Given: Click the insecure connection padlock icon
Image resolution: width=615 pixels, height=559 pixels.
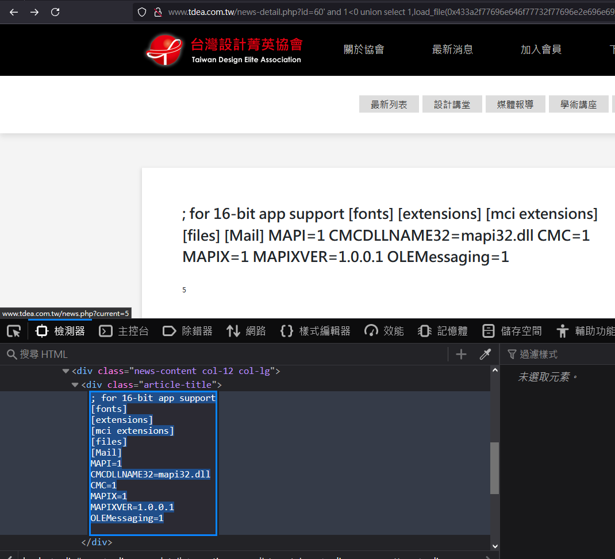Looking at the screenshot, I should pos(158,12).
